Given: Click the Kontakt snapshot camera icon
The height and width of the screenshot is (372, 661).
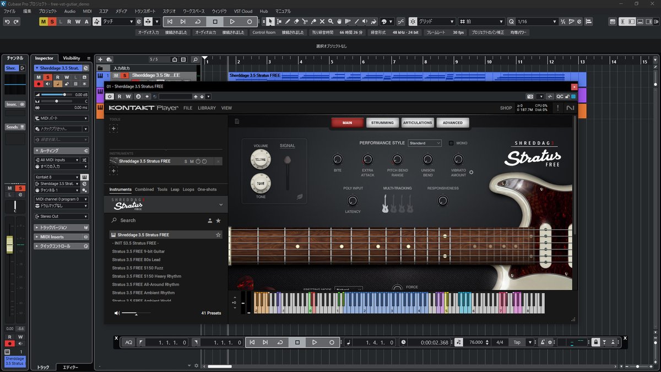Looking at the screenshot, I should (530, 96).
